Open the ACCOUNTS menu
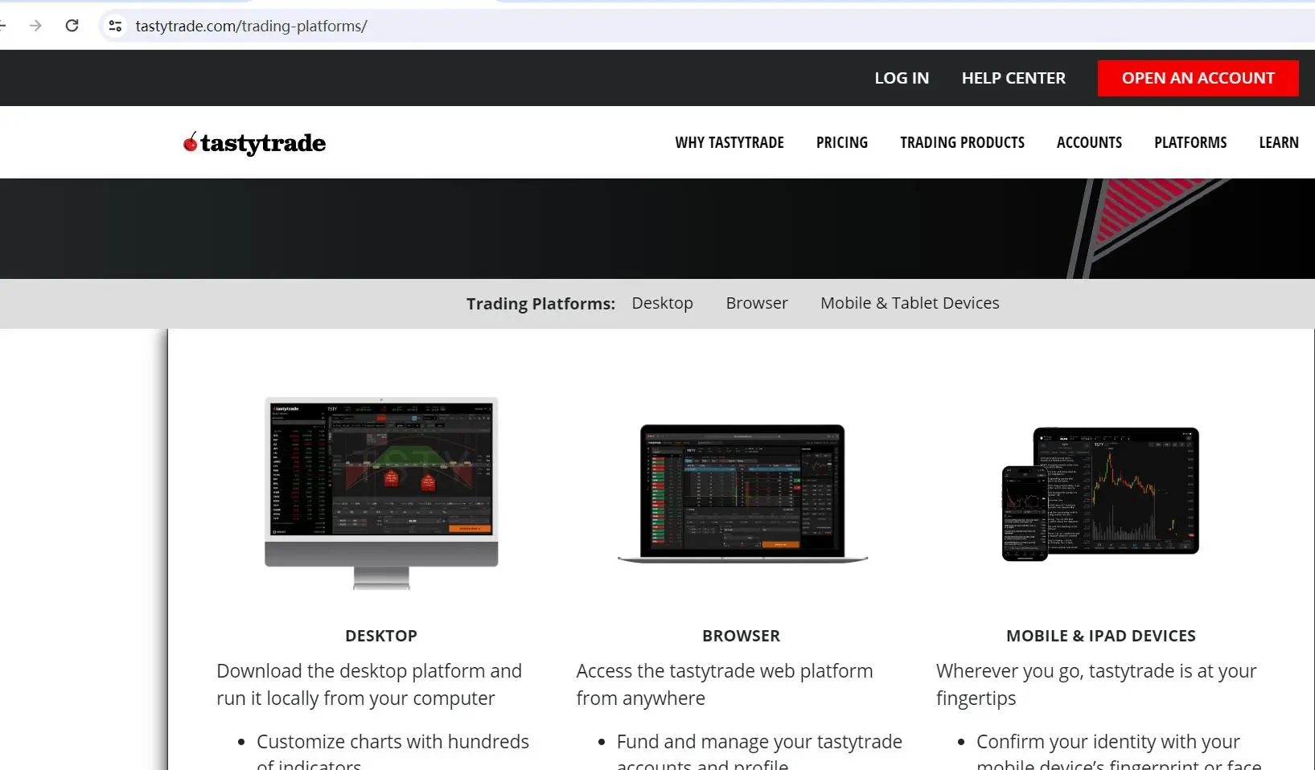Screen dimensions: 1315x770 tap(1089, 142)
